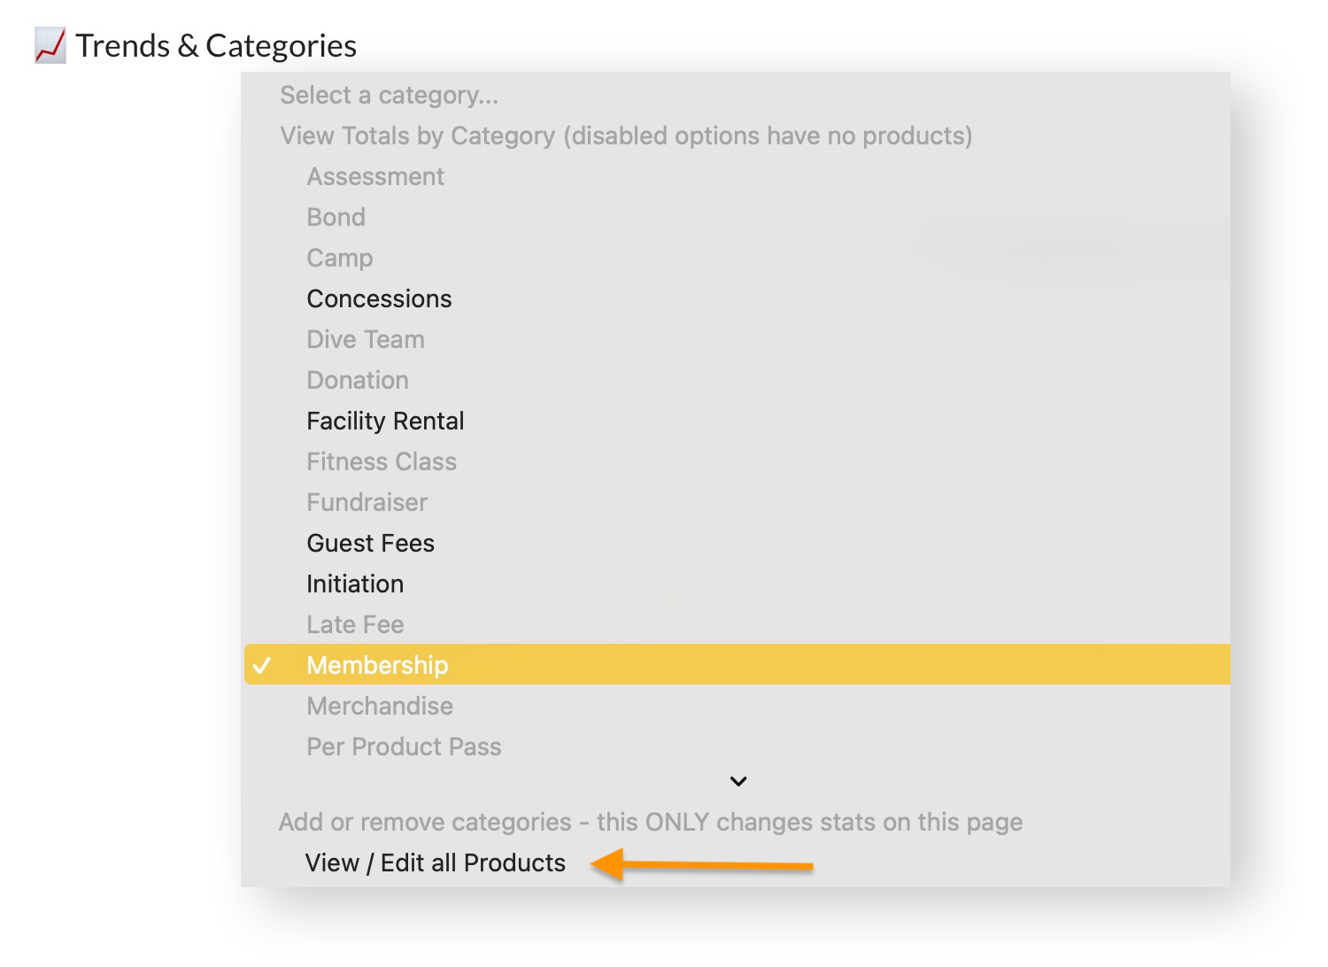Click the Trends chart icon

click(x=50, y=46)
